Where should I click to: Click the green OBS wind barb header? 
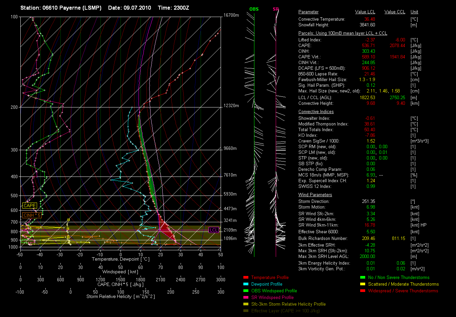[254, 9]
